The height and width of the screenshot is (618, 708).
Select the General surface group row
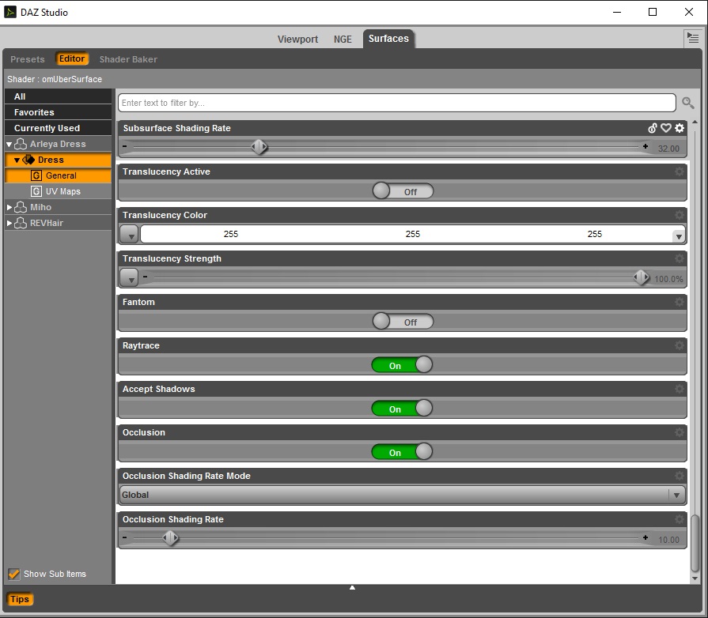(59, 175)
